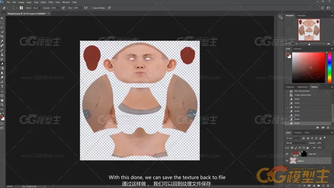334x188 pixels.
Task: Click the foreground color swatch in Color panel
Action: point(287,55)
